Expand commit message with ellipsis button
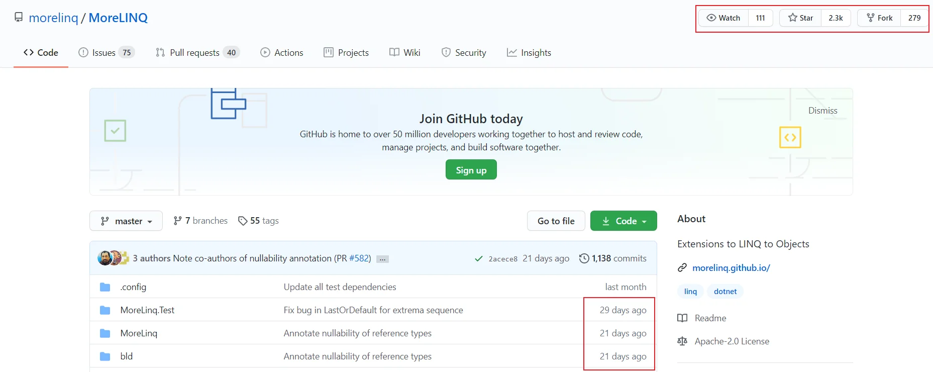933x372 pixels. pos(383,259)
